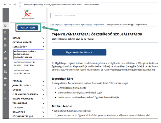Viewport: 161px width, 123px height.
Task: Open Egészségbiztosítás egészségügyi szolgáltatásai breadcrumb link
Action: (x=84, y=24)
